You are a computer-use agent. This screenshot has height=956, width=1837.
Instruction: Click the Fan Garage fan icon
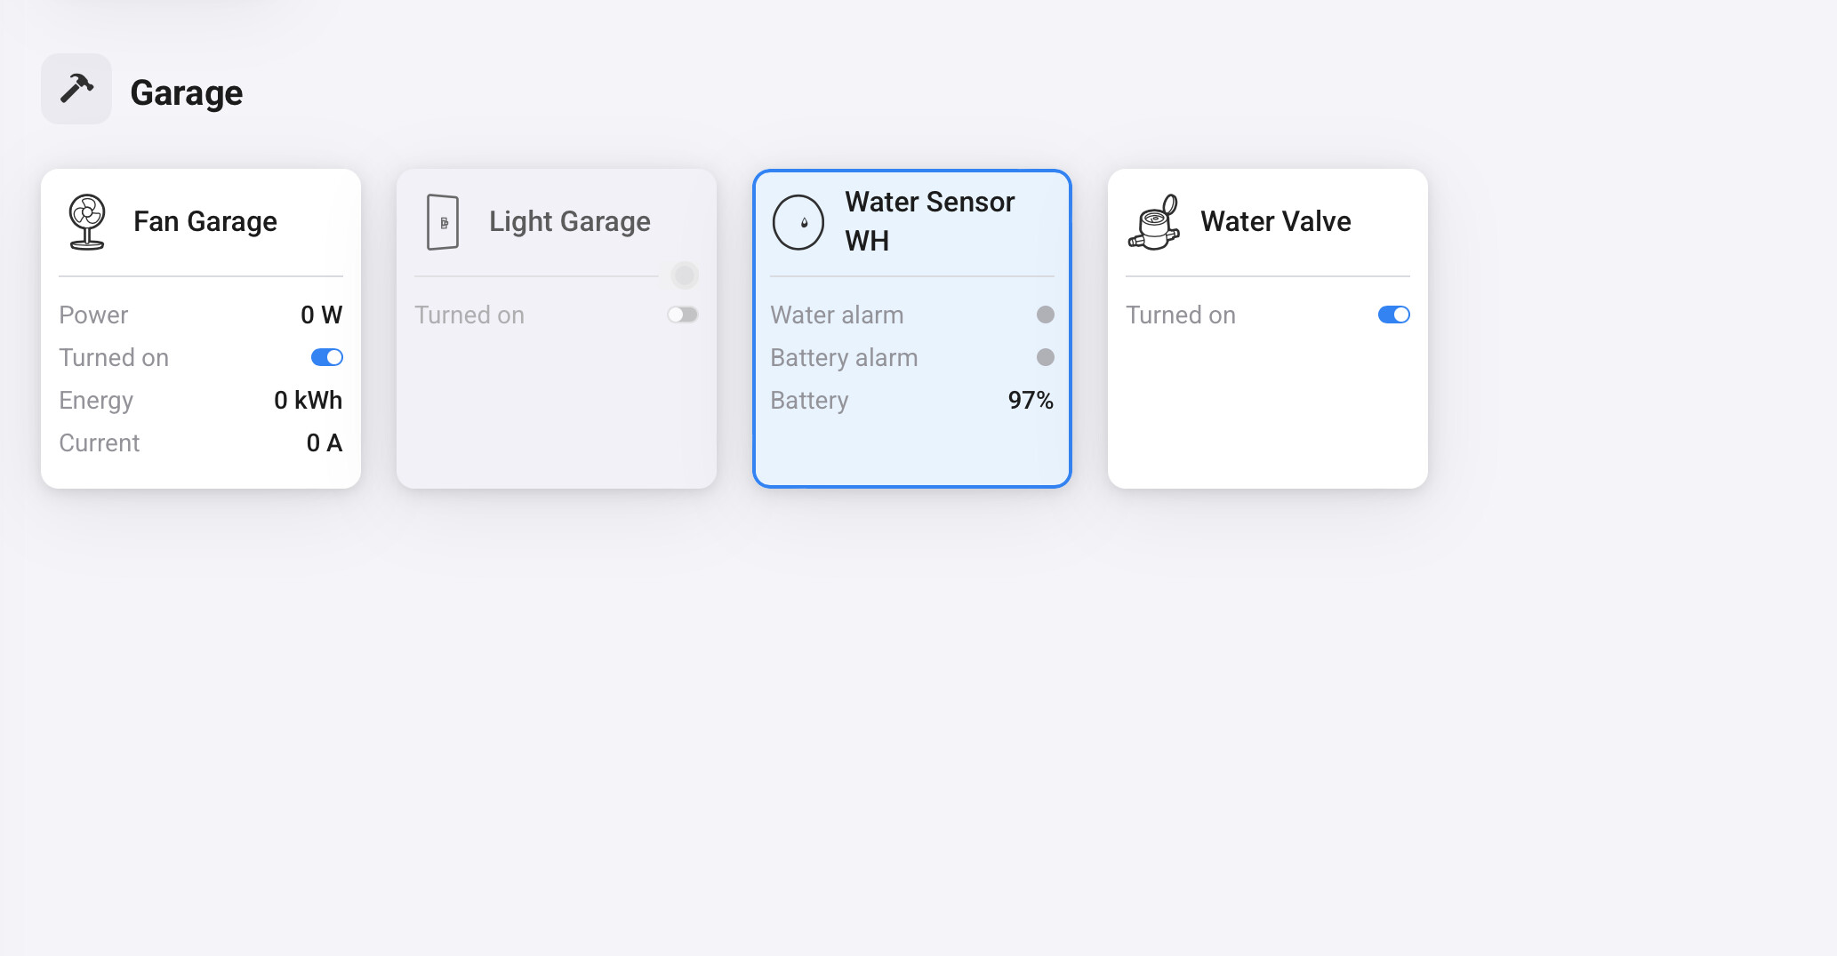87,222
